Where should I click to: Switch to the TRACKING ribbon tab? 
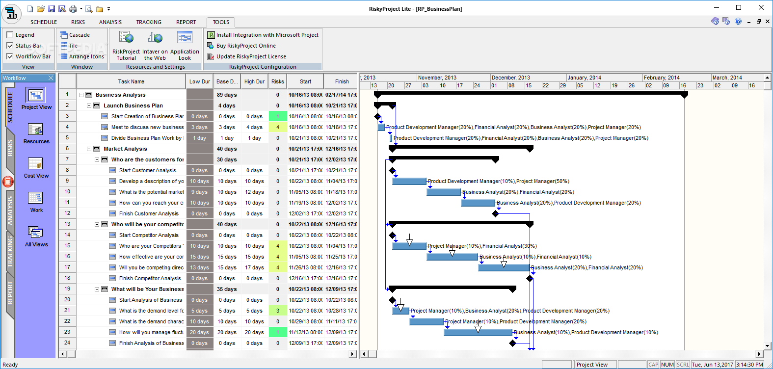tap(149, 22)
